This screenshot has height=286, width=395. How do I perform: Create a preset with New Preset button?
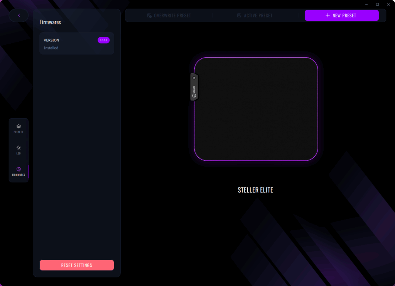pos(341,15)
